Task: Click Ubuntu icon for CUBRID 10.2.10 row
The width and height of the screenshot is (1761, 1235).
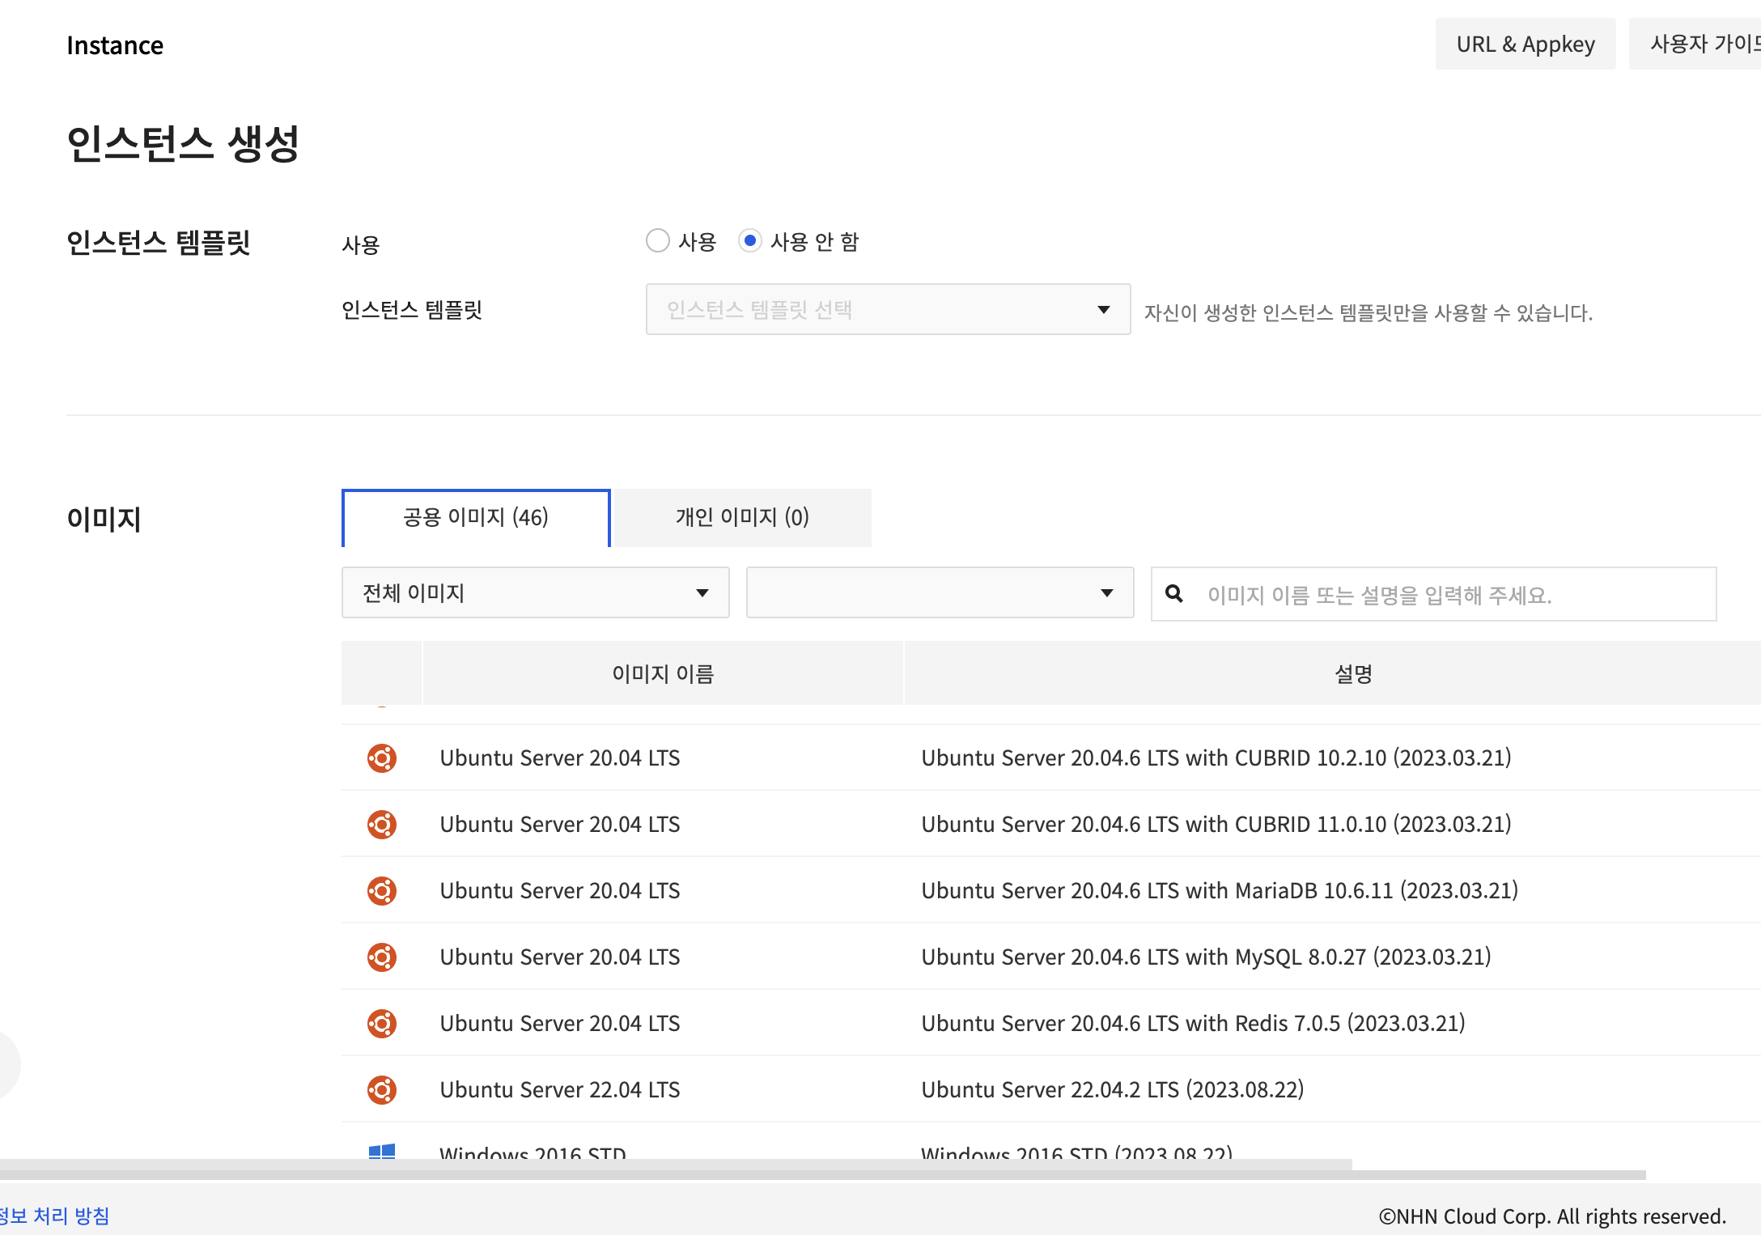Action: (381, 758)
